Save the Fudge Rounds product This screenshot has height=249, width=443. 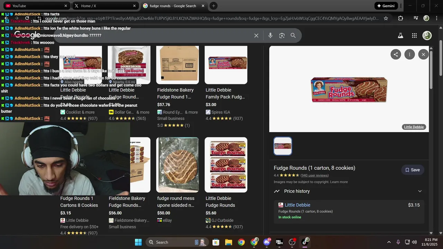coord(413,170)
